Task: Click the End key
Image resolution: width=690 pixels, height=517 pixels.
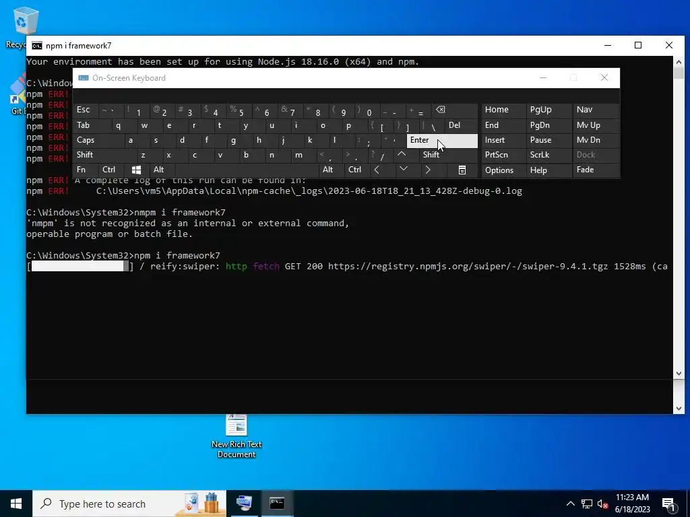Action: click(x=503, y=125)
